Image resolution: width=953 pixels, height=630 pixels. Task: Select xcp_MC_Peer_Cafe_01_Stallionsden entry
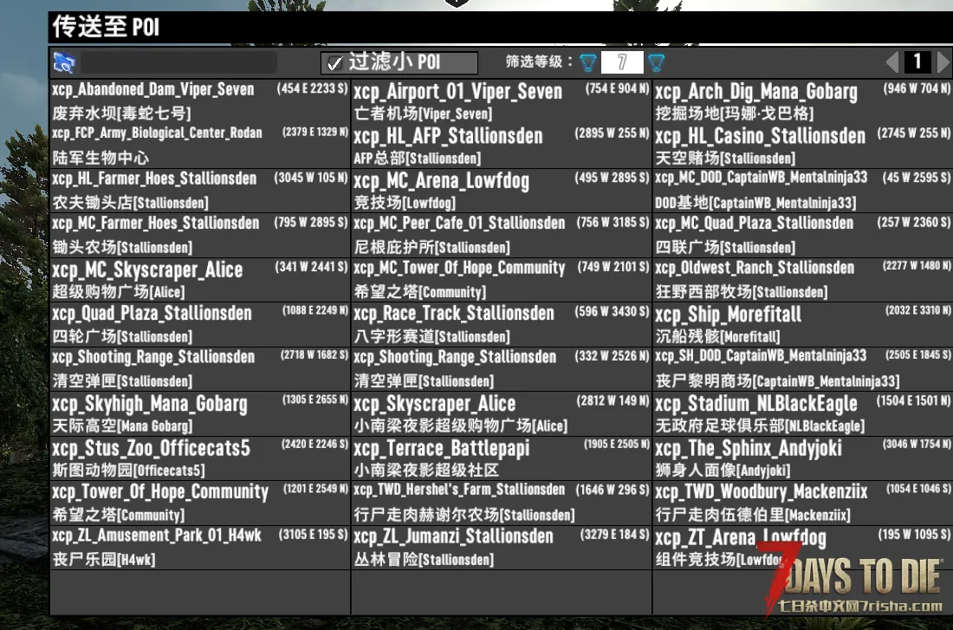coord(502,236)
